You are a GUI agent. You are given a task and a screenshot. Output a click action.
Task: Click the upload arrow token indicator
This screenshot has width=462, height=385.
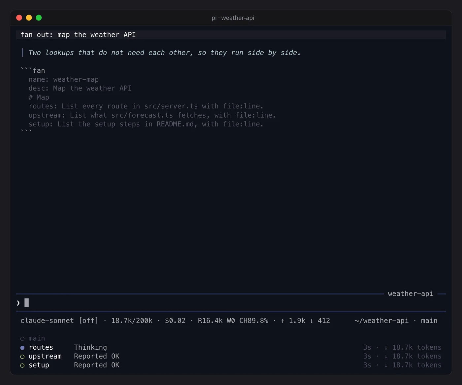tap(282, 321)
